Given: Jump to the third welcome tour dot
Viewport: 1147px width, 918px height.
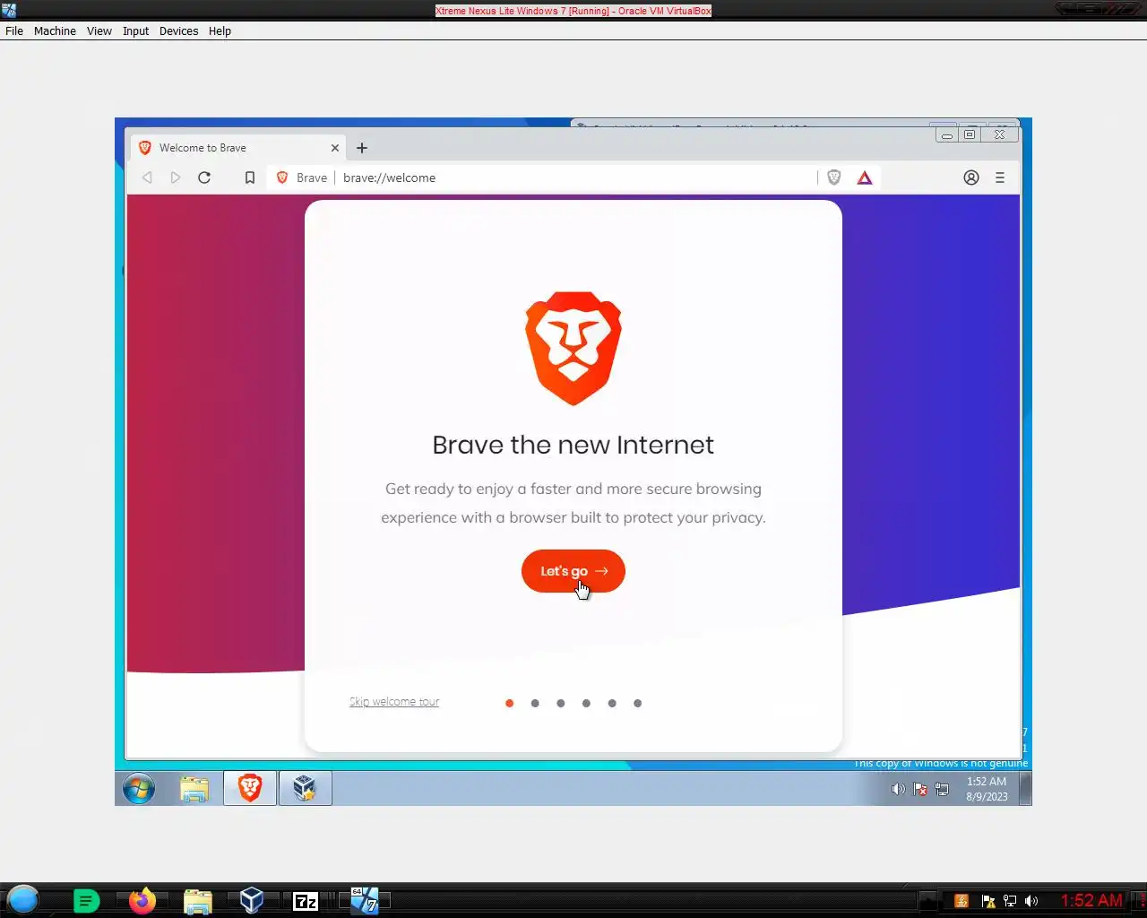Looking at the screenshot, I should point(560,703).
